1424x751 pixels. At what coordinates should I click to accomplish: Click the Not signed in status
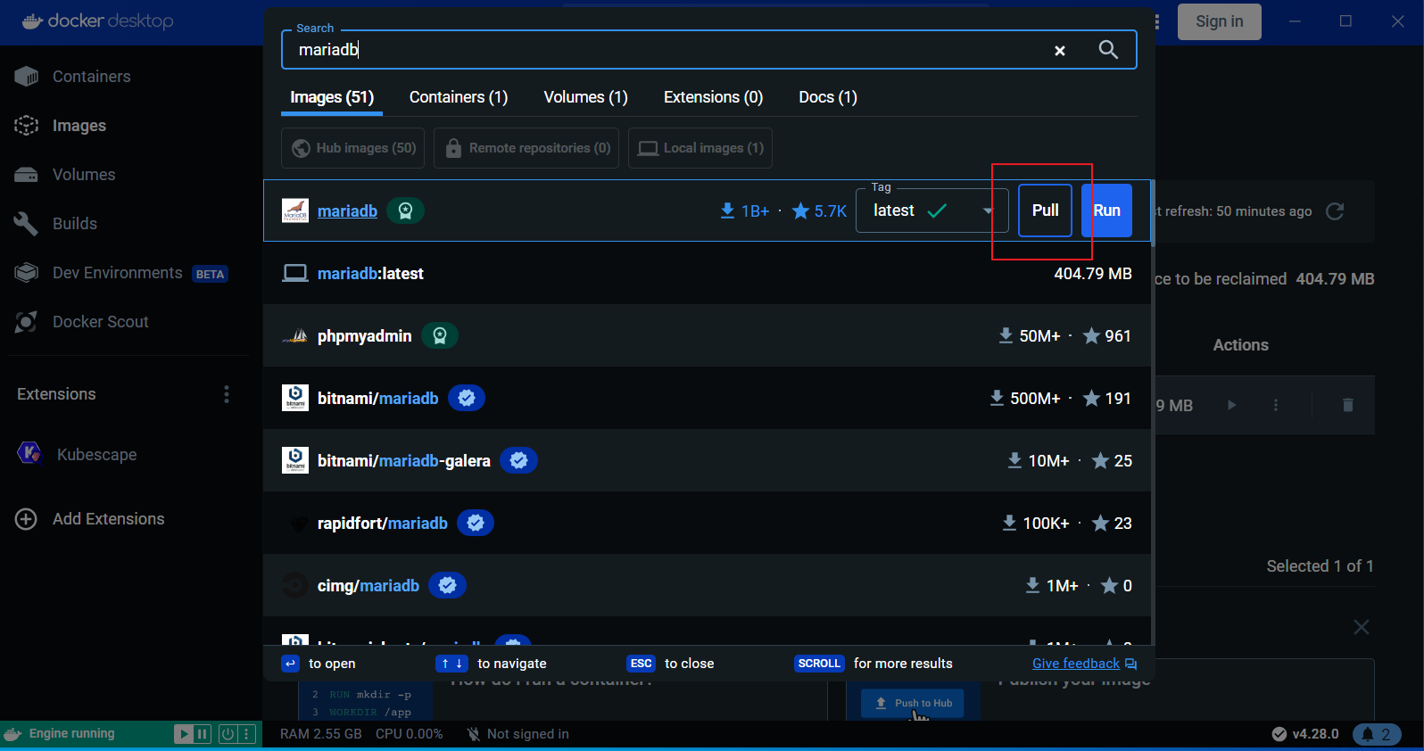coord(518,734)
